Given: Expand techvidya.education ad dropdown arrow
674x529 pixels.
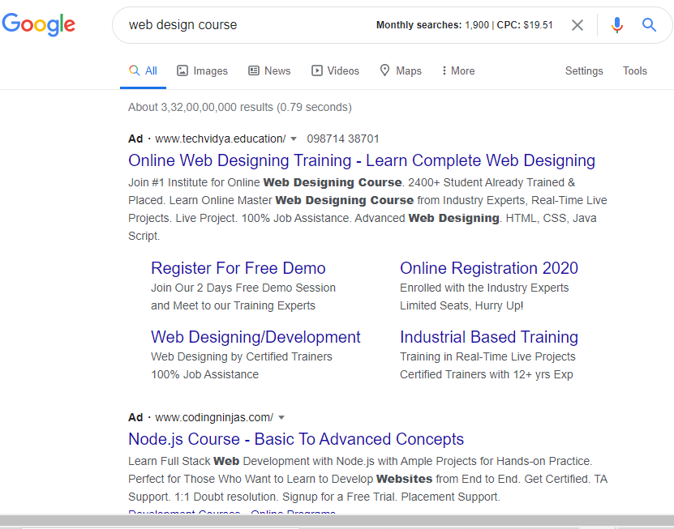Looking at the screenshot, I should click(294, 139).
